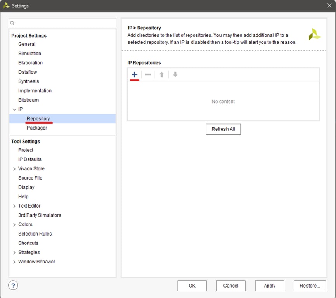Expand the Text Editor node
336x298 pixels.
[14, 206]
